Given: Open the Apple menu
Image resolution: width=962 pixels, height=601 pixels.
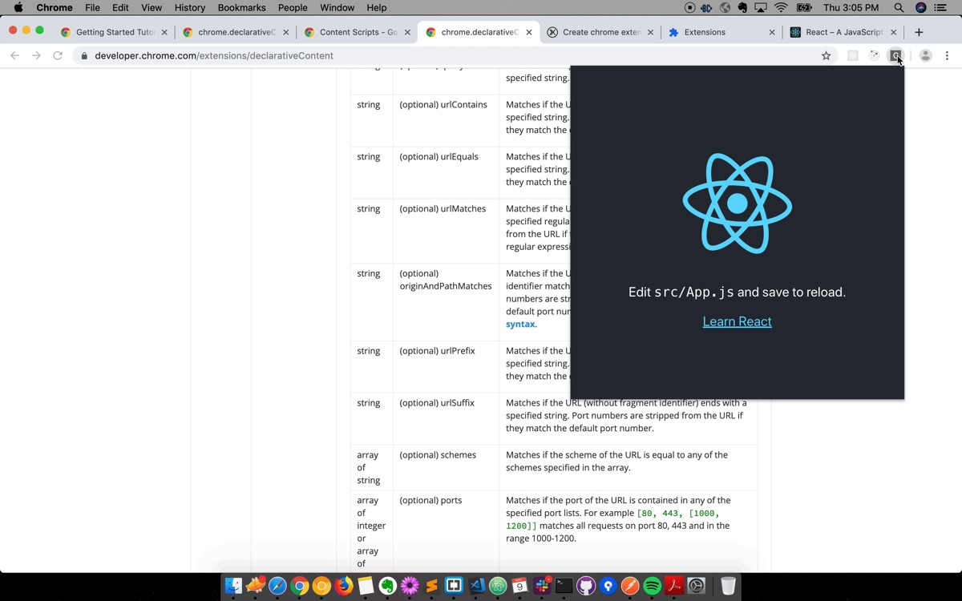Looking at the screenshot, I should pos(18,8).
